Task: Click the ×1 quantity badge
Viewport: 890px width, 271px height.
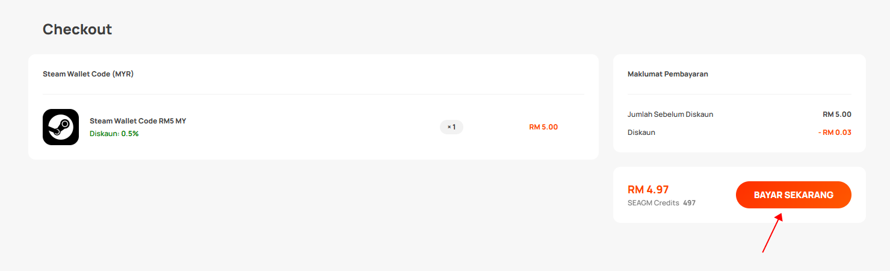Action: pos(451,127)
